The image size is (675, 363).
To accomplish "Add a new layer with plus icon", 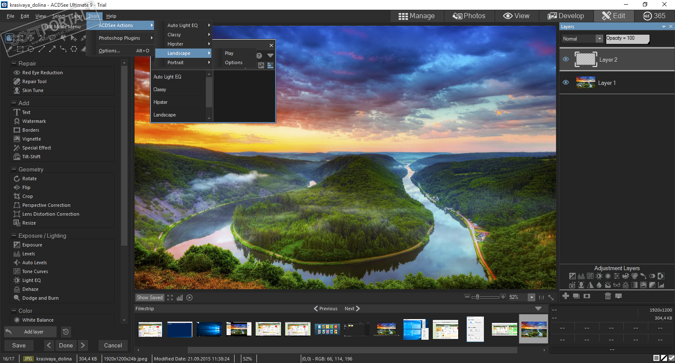I will click(566, 296).
